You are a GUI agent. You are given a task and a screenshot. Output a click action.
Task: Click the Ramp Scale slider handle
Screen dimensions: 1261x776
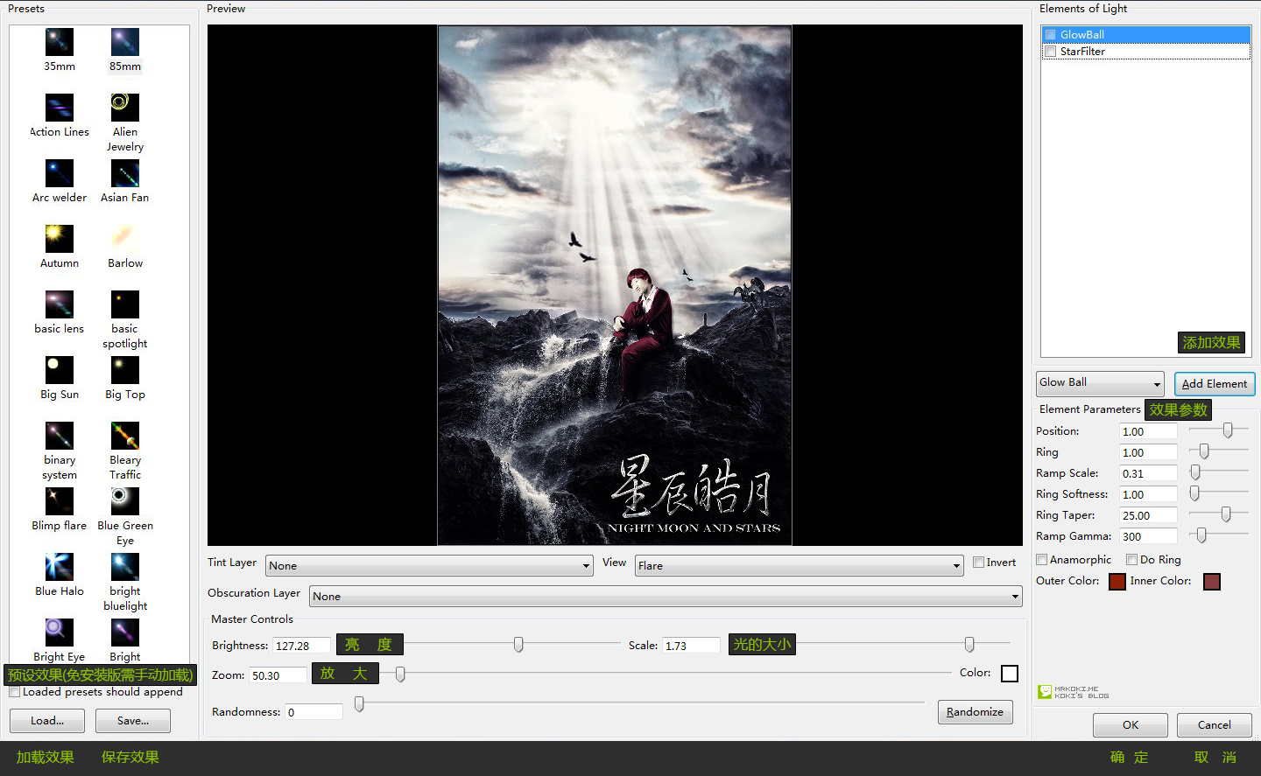1195,472
